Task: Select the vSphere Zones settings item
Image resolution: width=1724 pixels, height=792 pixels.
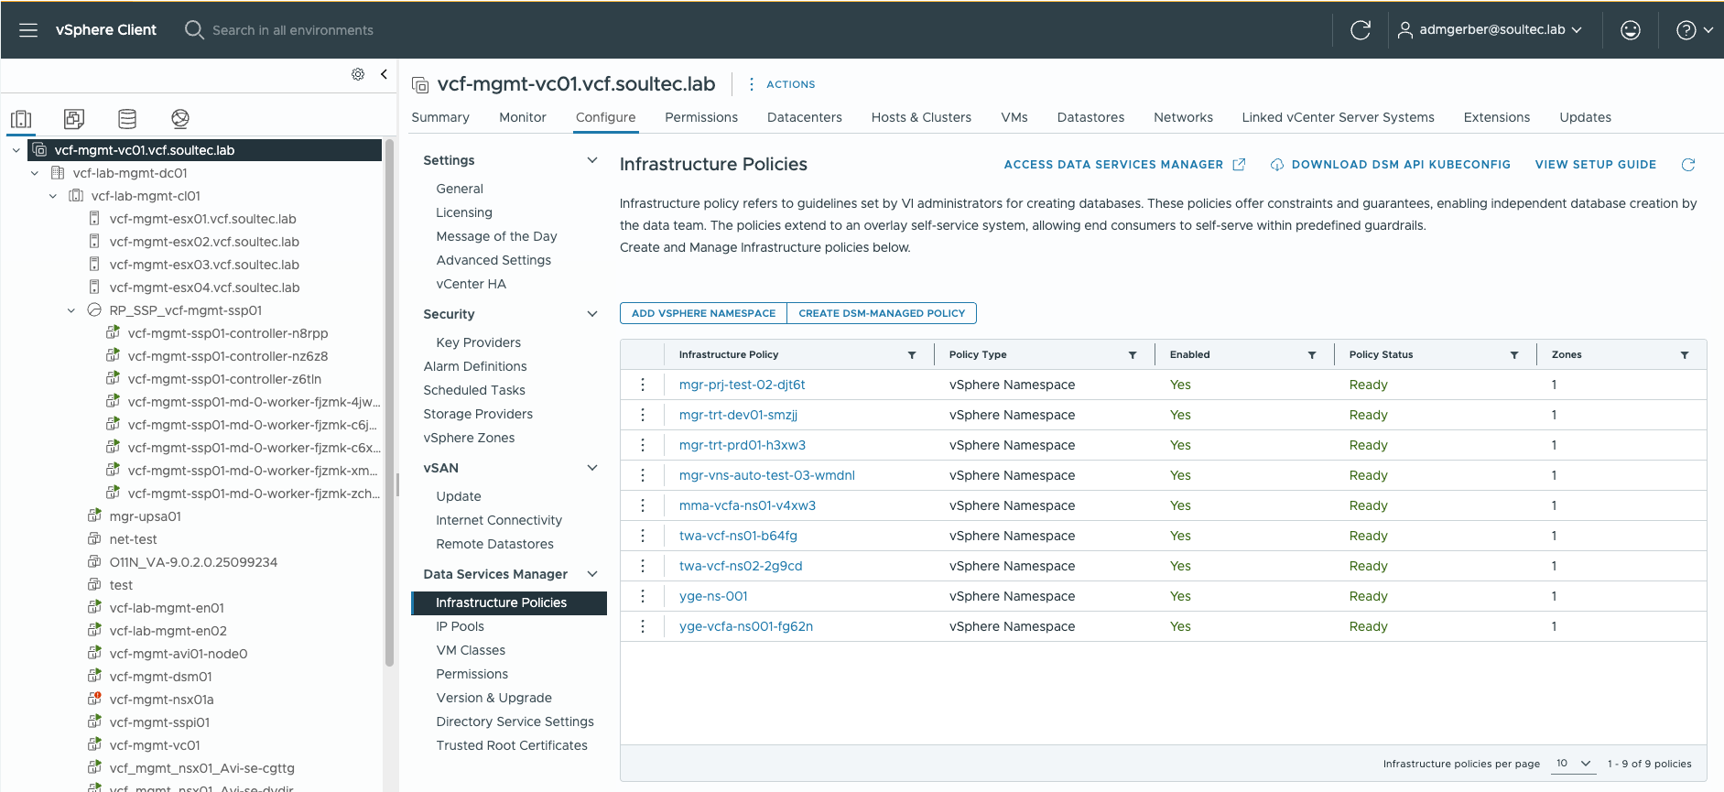Action: 469,438
